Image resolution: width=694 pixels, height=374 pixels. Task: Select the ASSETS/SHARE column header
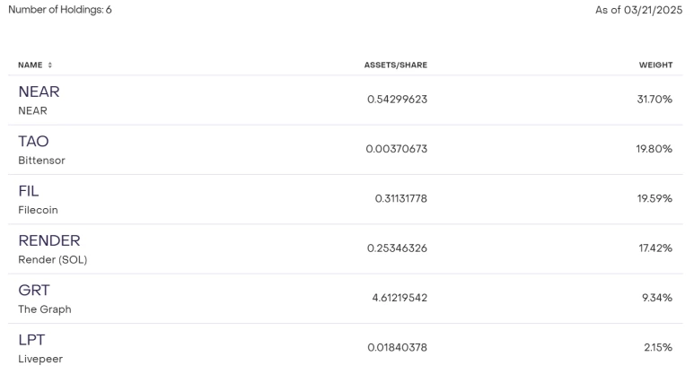396,65
